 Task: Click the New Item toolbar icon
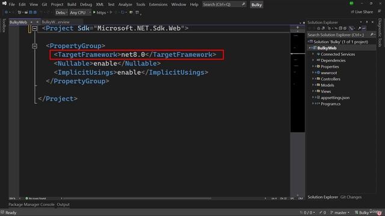click(x=19, y=12)
